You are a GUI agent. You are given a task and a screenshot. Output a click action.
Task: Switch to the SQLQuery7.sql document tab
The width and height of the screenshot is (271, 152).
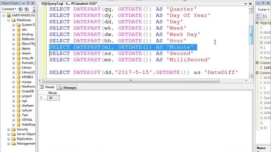coord(69,3)
